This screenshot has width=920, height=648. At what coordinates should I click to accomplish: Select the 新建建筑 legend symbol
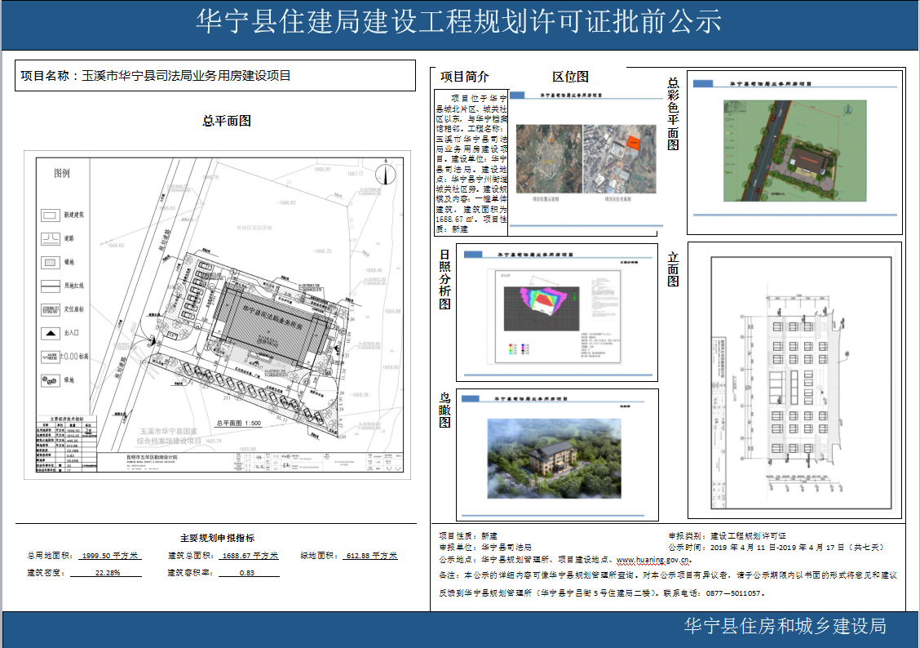(51, 215)
